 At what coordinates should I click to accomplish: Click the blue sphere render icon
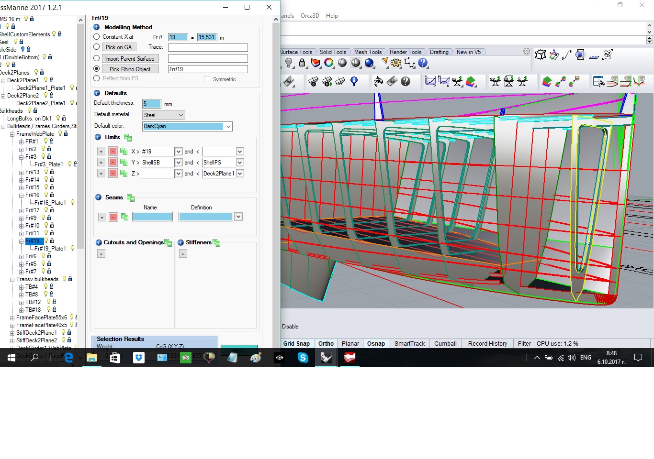click(369, 63)
